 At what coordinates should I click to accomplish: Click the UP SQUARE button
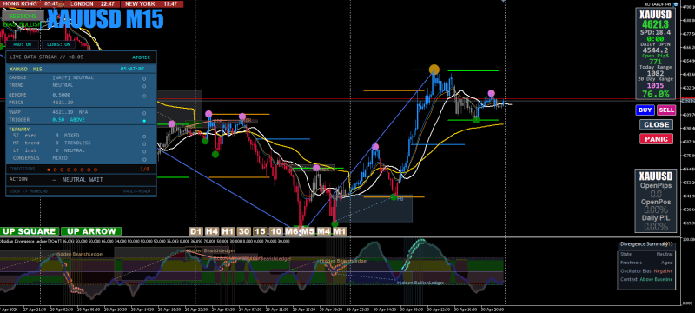(x=30, y=231)
